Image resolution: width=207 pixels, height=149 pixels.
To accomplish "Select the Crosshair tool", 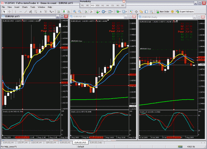I will point(9,12).
